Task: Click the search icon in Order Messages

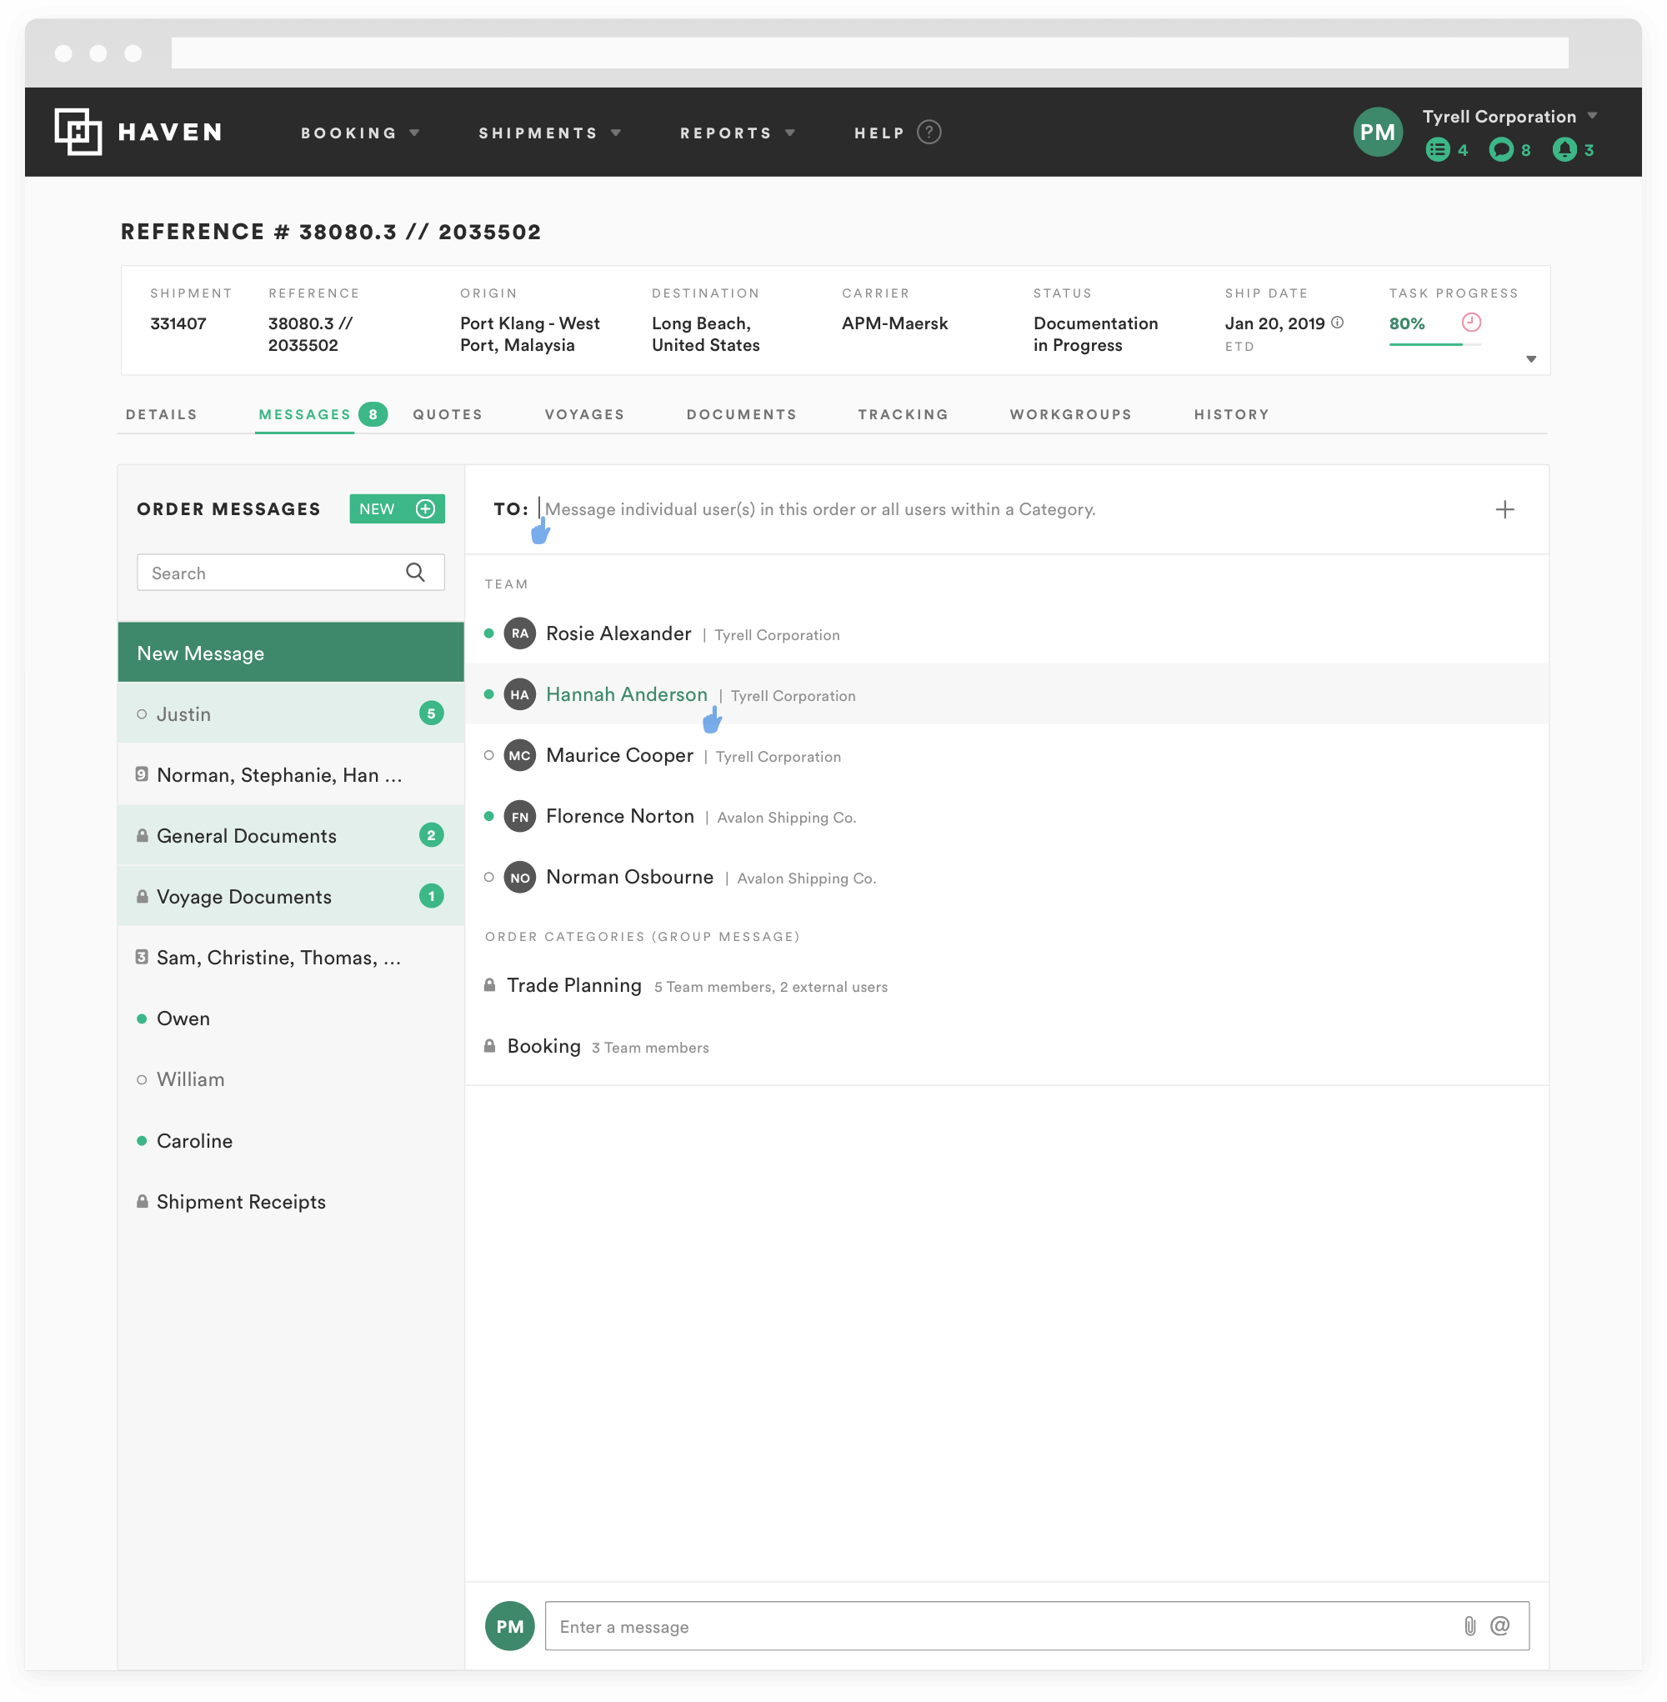Action: (415, 573)
